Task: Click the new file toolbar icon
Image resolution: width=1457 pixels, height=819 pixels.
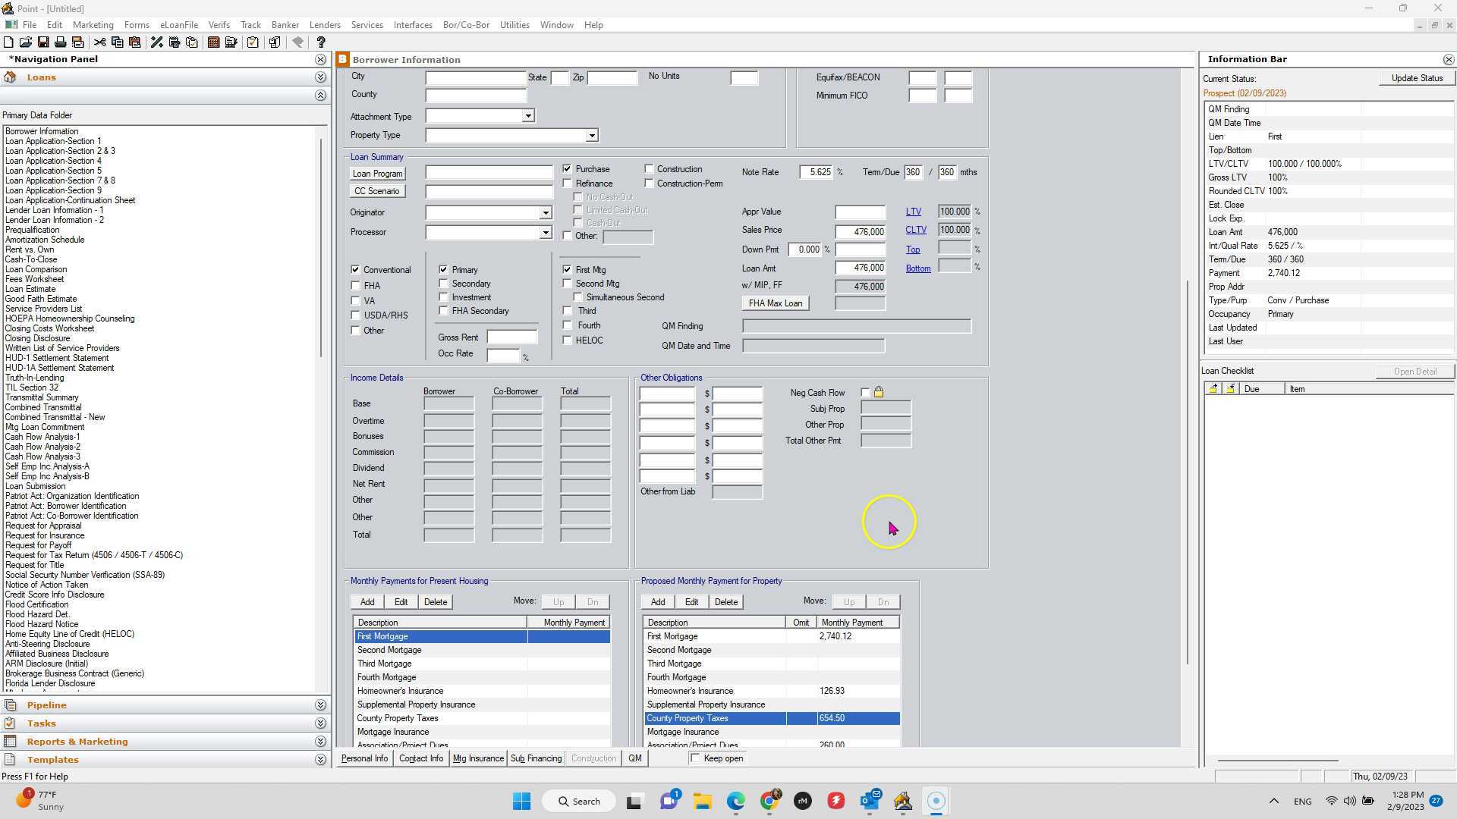Action: click(8, 42)
